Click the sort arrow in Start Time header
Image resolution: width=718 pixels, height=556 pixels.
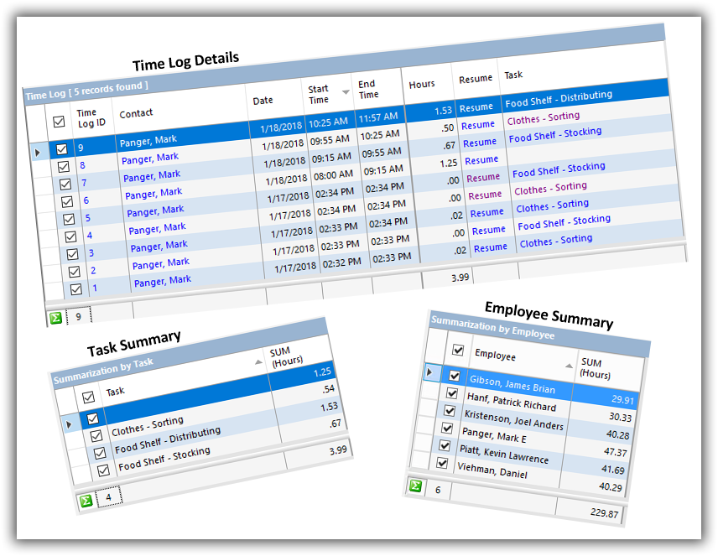coord(346,91)
